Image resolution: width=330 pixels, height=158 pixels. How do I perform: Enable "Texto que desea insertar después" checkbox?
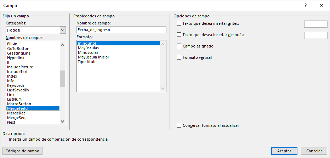[179, 35]
